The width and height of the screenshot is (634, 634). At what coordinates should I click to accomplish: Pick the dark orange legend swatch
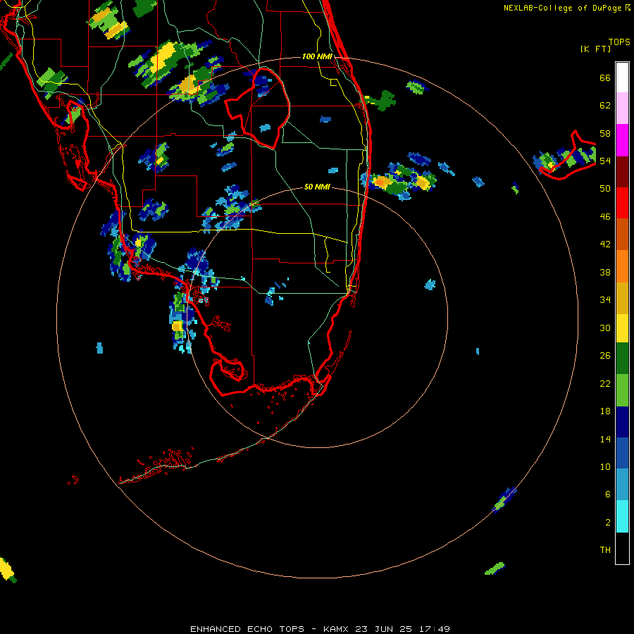click(622, 234)
